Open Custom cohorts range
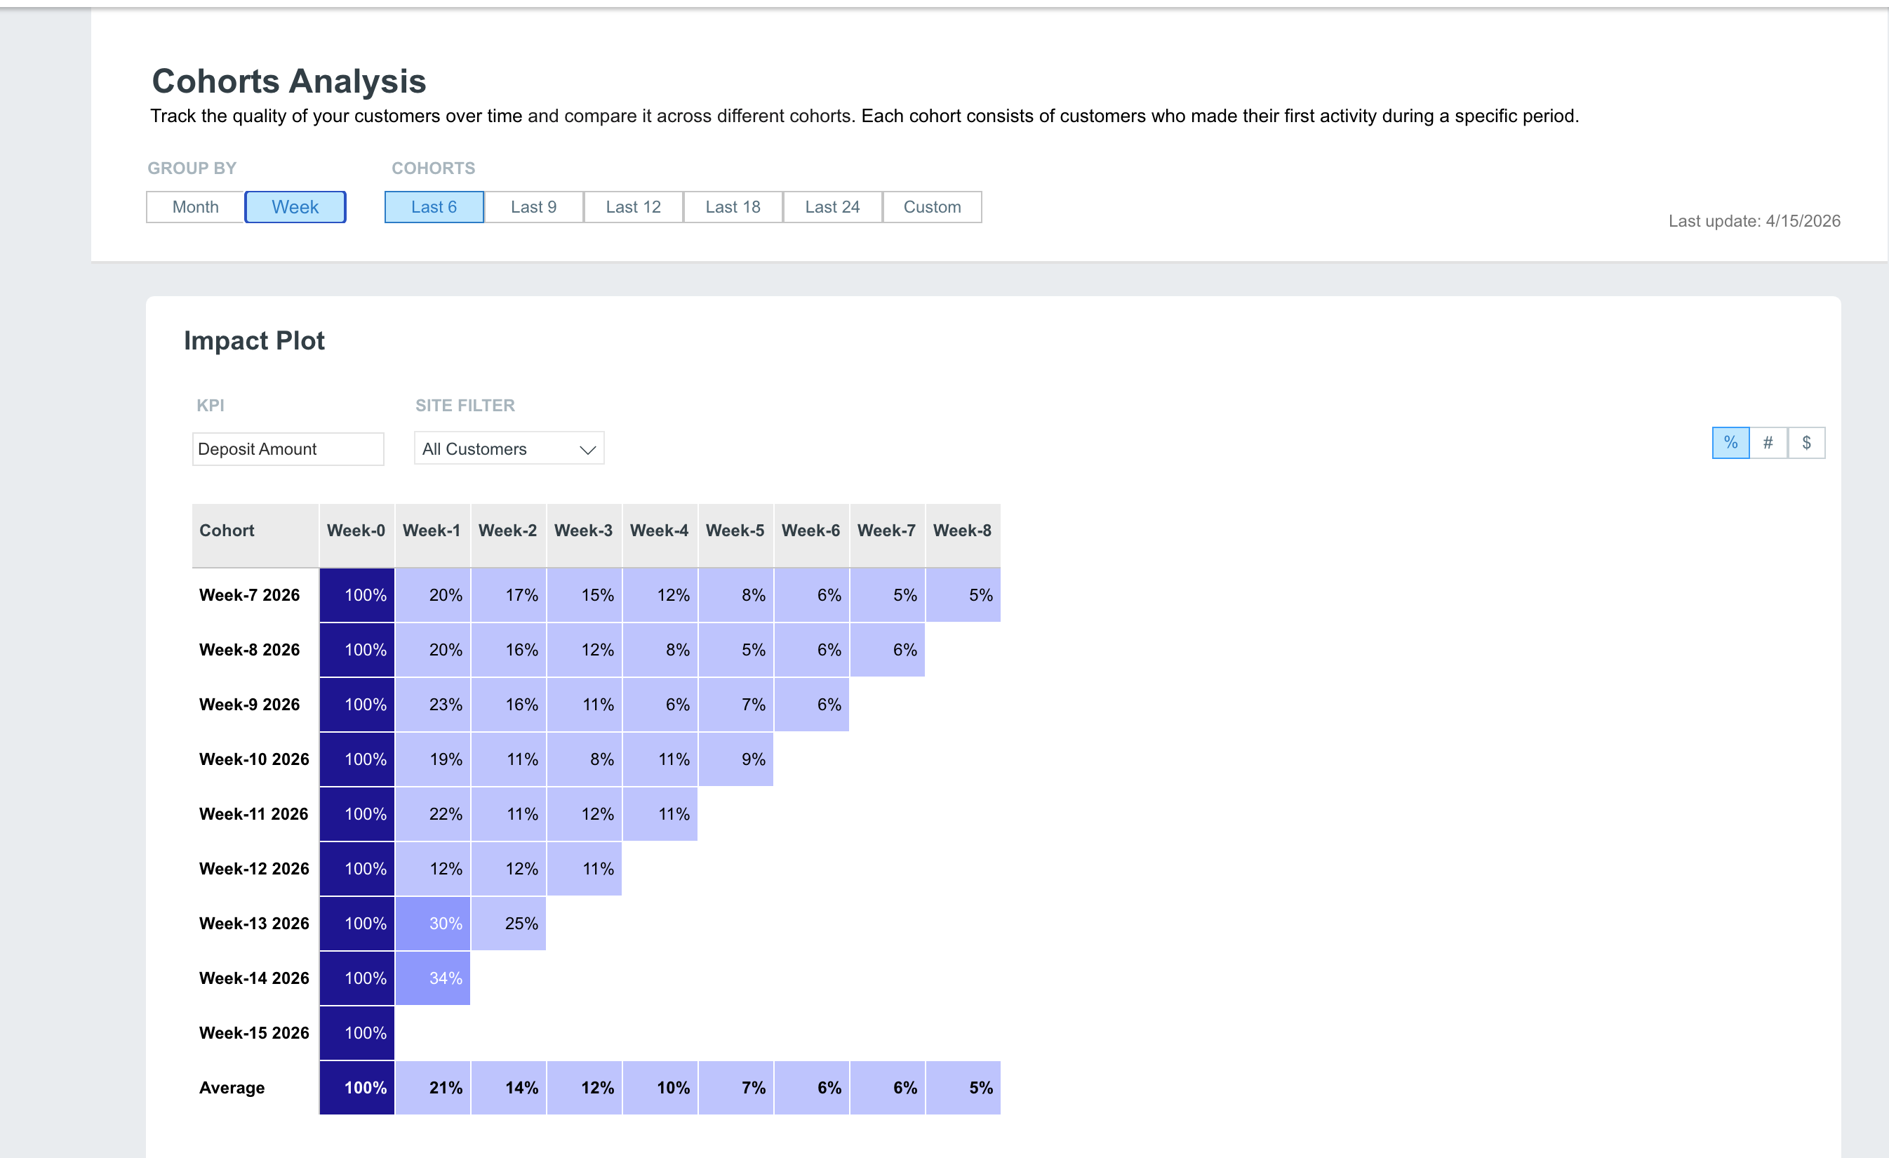This screenshot has height=1158, width=1889. [x=933, y=207]
